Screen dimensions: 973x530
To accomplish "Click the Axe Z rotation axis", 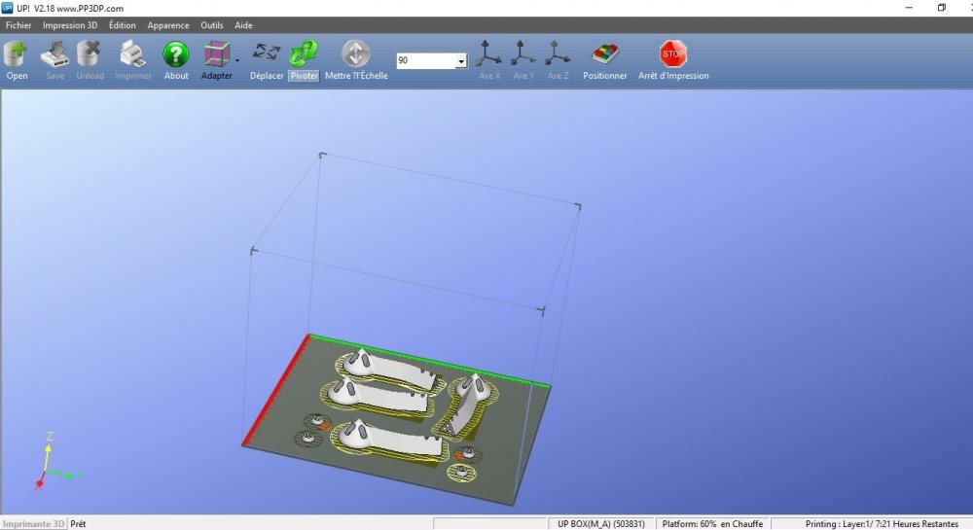I will (558, 60).
